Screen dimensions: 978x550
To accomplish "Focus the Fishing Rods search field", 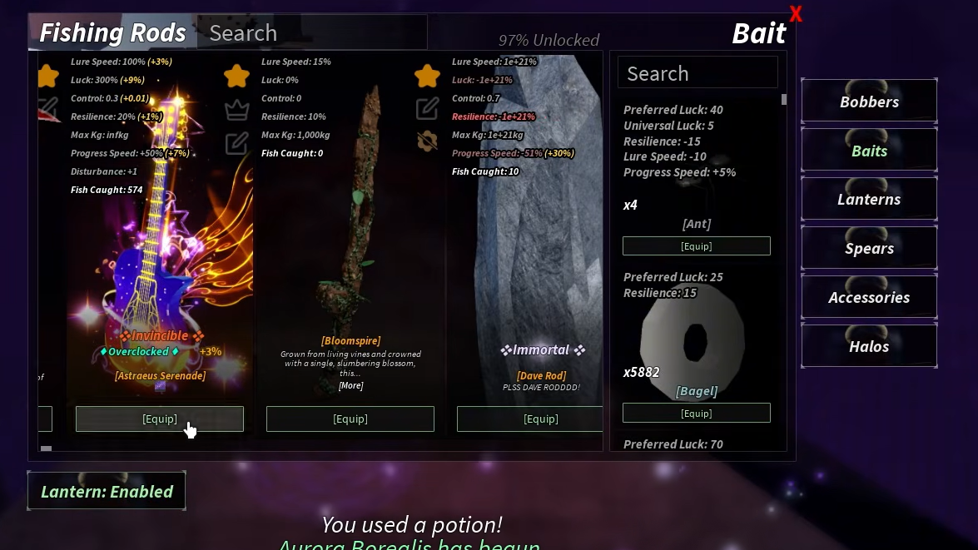I will coord(312,32).
